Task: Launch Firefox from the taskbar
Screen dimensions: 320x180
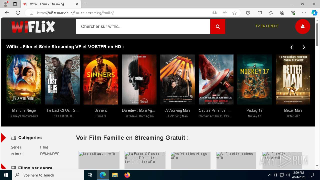Action: coord(127,175)
